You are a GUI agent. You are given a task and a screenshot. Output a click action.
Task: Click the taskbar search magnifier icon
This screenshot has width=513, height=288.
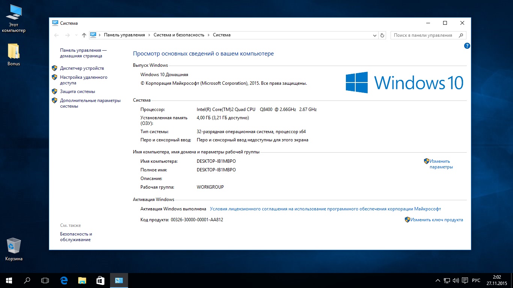pos(27,280)
